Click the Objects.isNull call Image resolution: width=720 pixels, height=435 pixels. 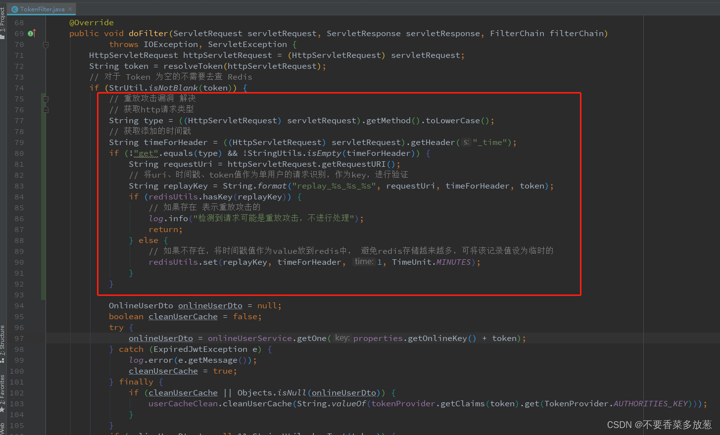(x=272, y=393)
